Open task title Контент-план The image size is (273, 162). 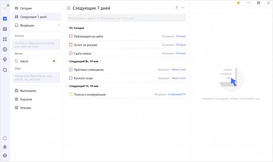(x=84, y=78)
